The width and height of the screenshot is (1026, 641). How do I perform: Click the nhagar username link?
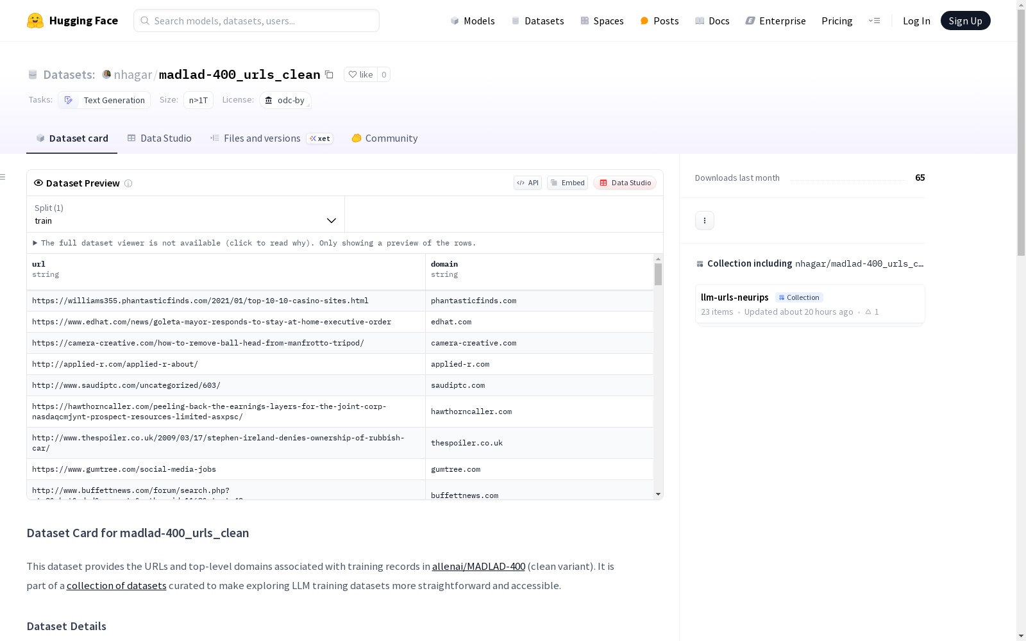[133, 74]
